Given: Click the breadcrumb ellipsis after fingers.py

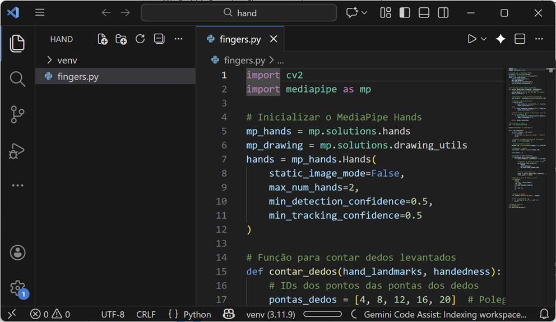Looking at the screenshot, I should pyautogui.click(x=280, y=61).
